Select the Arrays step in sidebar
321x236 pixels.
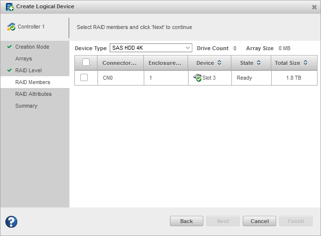click(24, 59)
